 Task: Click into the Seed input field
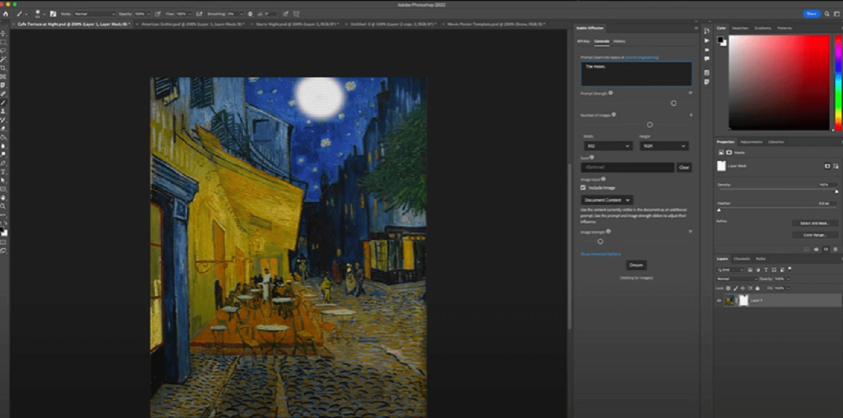pyautogui.click(x=627, y=167)
